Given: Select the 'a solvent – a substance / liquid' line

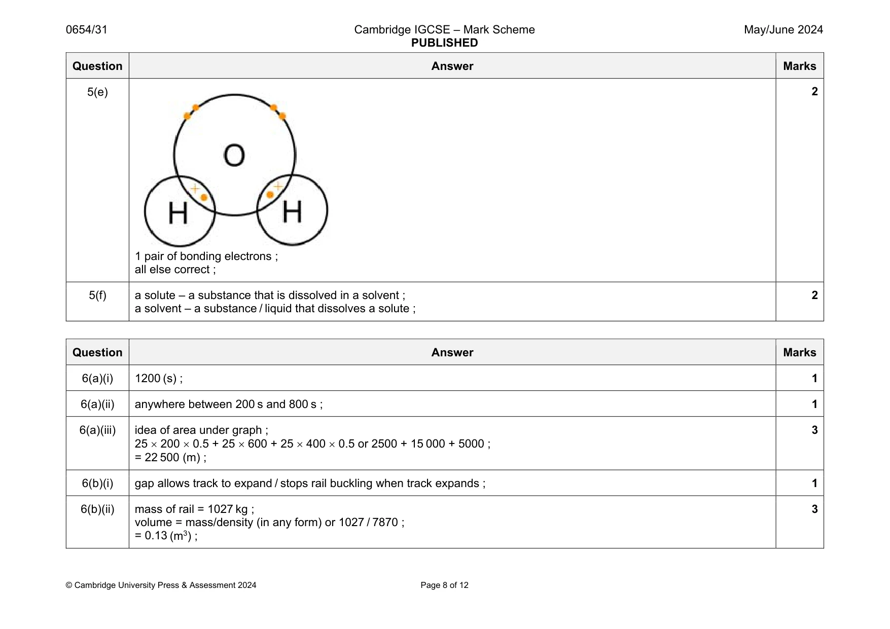Looking at the screenshot, I should tap(275, 308).
